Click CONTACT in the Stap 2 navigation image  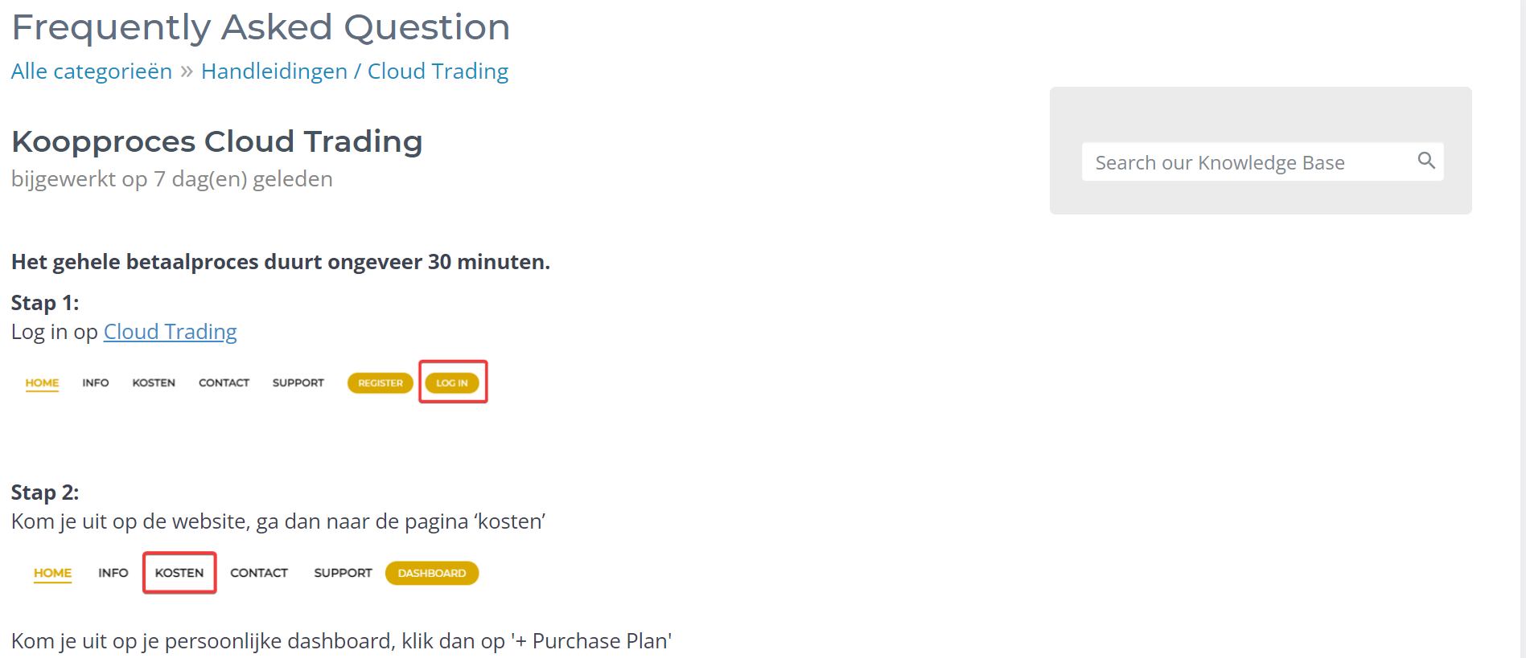[259, 573]
